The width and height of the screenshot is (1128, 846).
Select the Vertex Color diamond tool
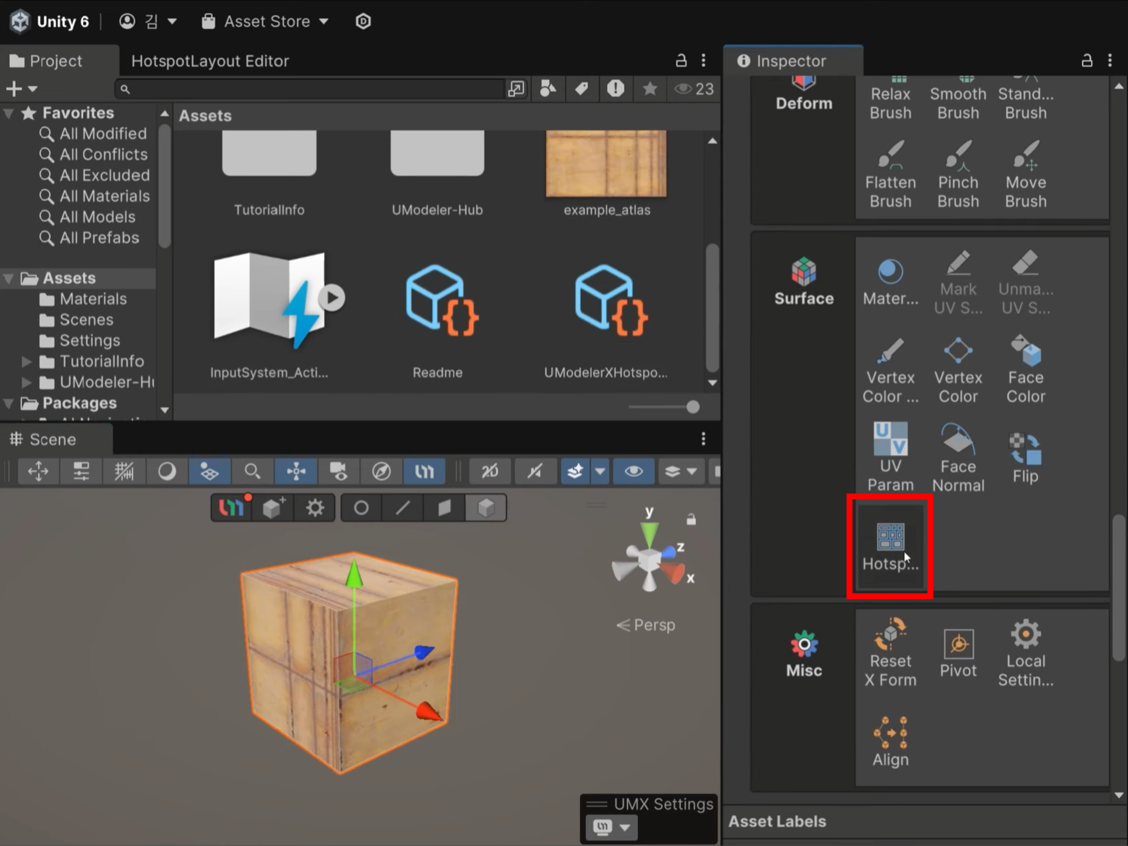coord(958,370)
